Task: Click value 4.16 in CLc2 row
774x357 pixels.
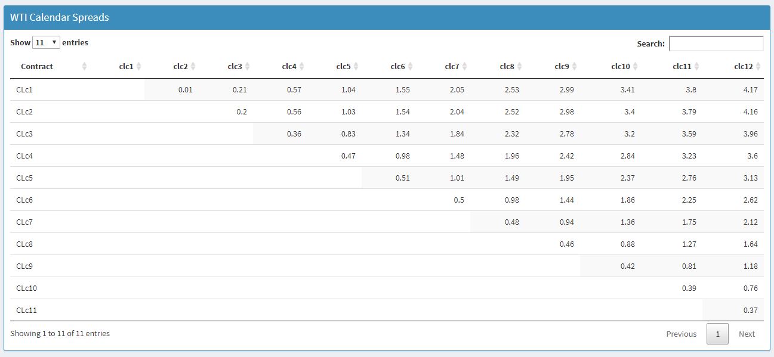Action: click(751, 111)
